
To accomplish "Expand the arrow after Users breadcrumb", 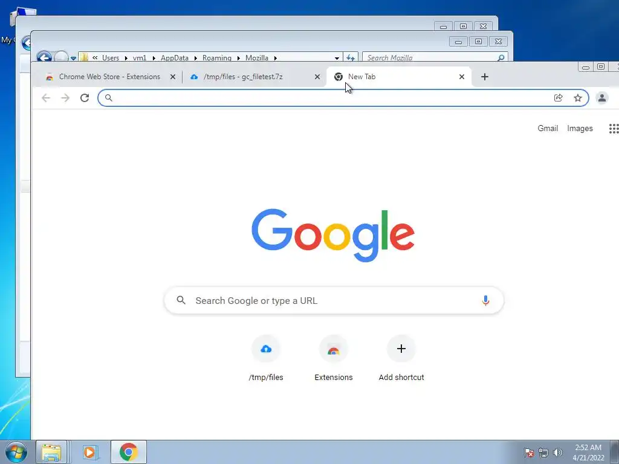I will [126, 58].
